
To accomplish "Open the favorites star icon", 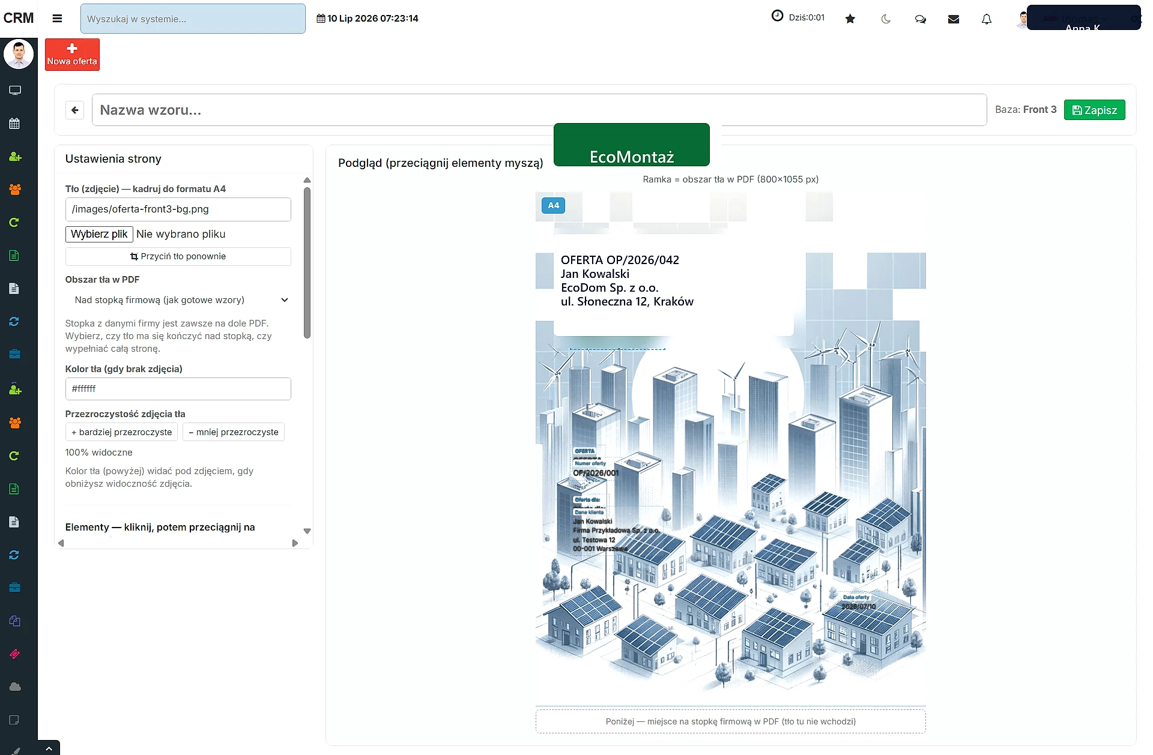I will [x=850, y=19].
